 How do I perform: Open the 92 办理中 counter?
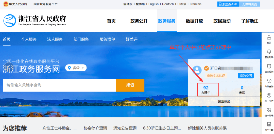(206, 90)
